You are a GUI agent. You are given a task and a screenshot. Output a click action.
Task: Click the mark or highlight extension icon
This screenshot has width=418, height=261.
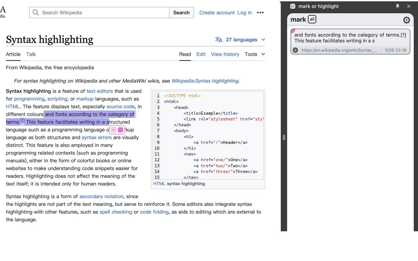point(293,6)
